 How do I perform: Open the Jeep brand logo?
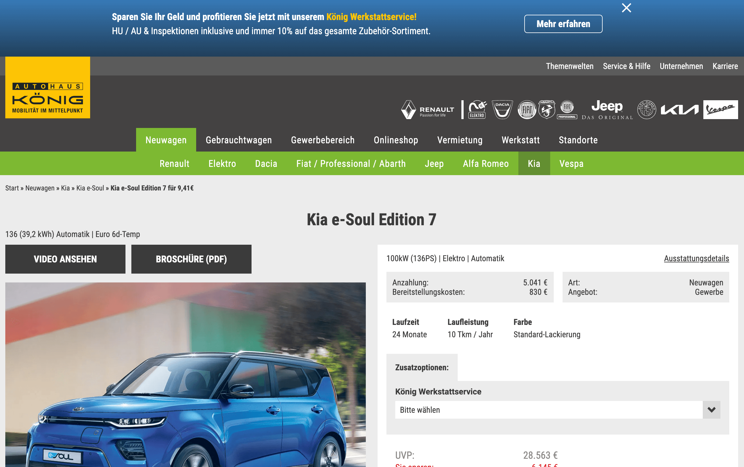pyautogui.click(x=607, y=110)
